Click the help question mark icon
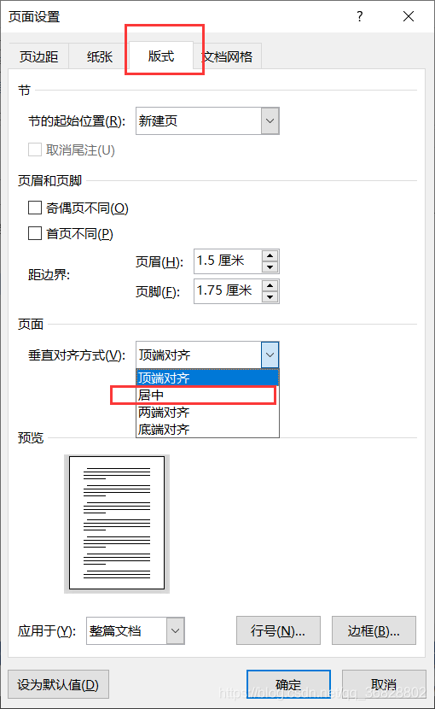Screen dimensions: 435x709 (360, 17)
